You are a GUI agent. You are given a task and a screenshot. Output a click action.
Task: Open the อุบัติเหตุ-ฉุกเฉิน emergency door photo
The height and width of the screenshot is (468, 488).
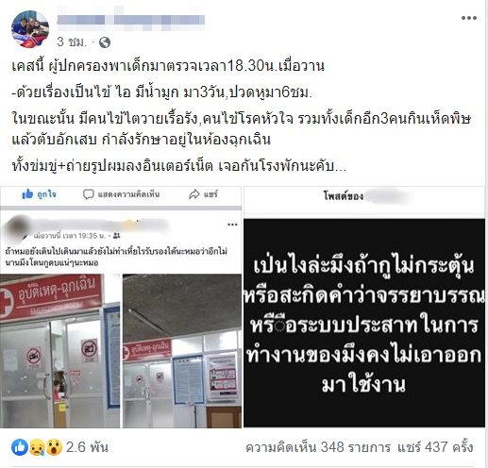(60, 351)
